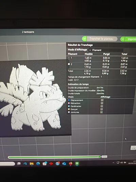The image size is (136, 182).
Task: Click the green horizontal move slider handle
Action: click(99, 157)
